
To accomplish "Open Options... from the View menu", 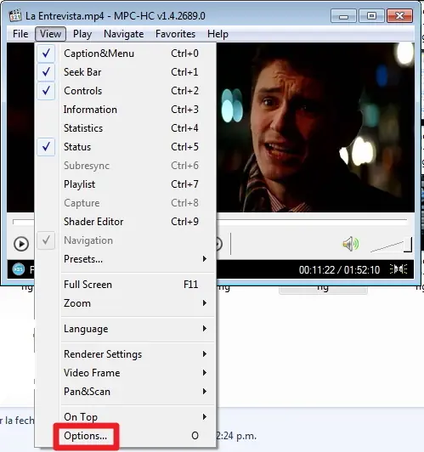I will tap(127, 436).
